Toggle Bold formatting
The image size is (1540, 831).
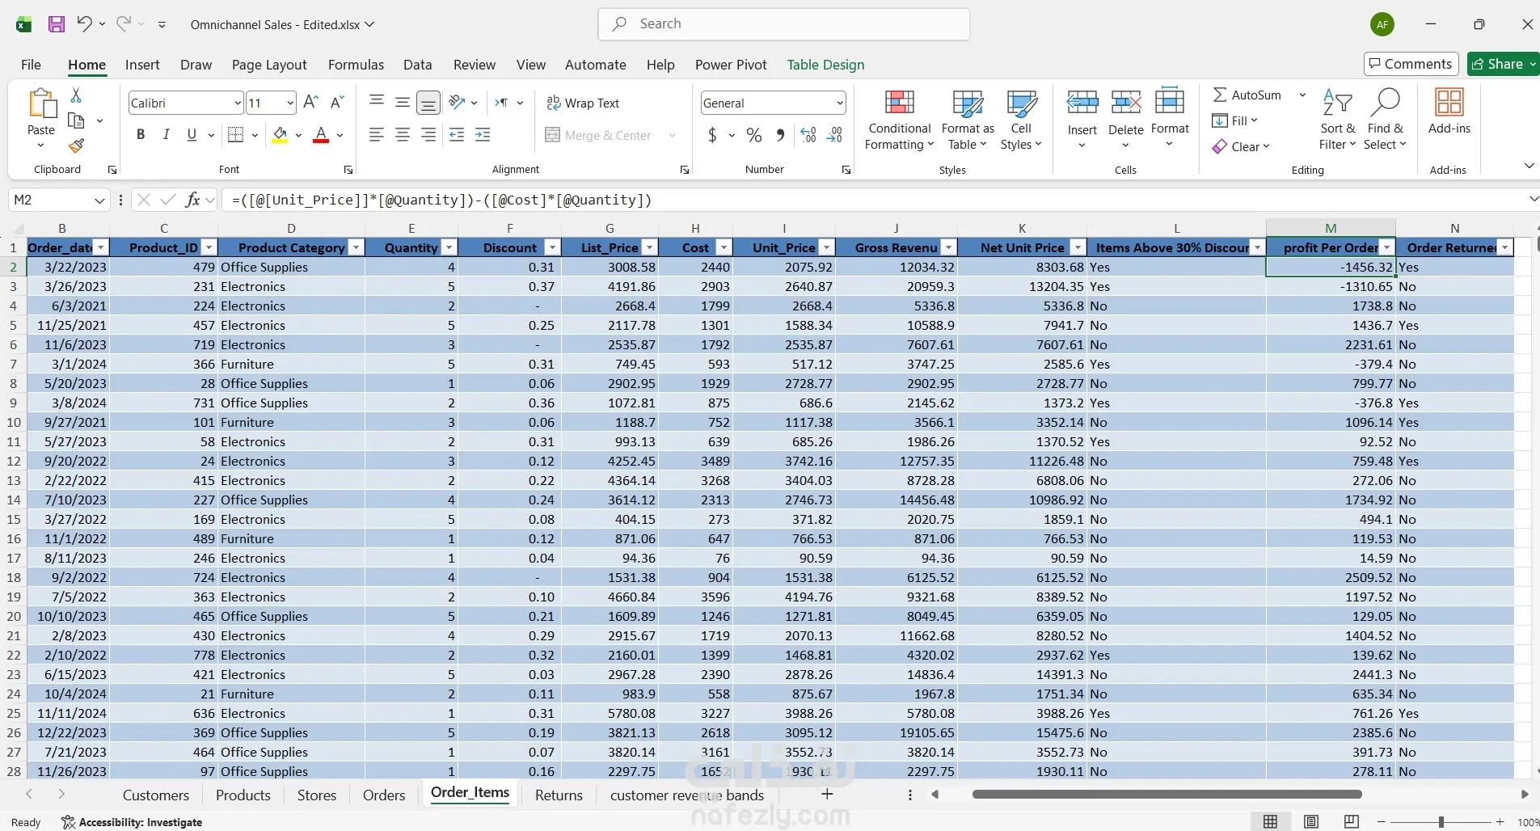(141, 135)
